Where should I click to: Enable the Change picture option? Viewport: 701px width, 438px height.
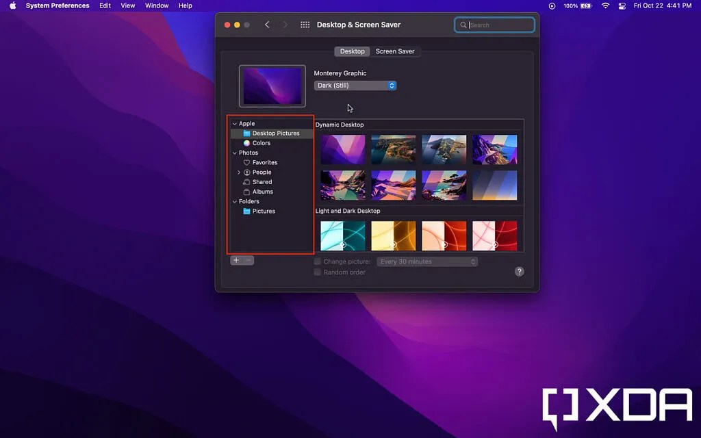coord(317,261)
